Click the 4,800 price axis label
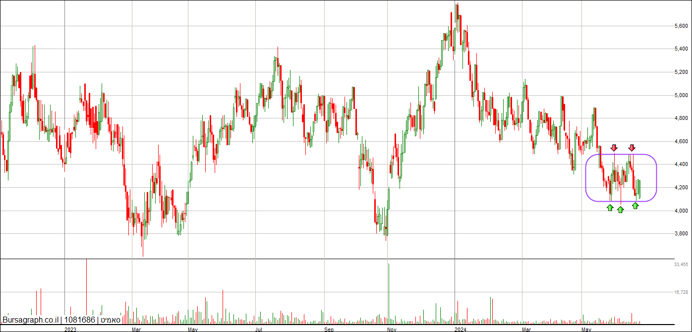The width and height of the screenshot is (692, 332). click(680, 118)
